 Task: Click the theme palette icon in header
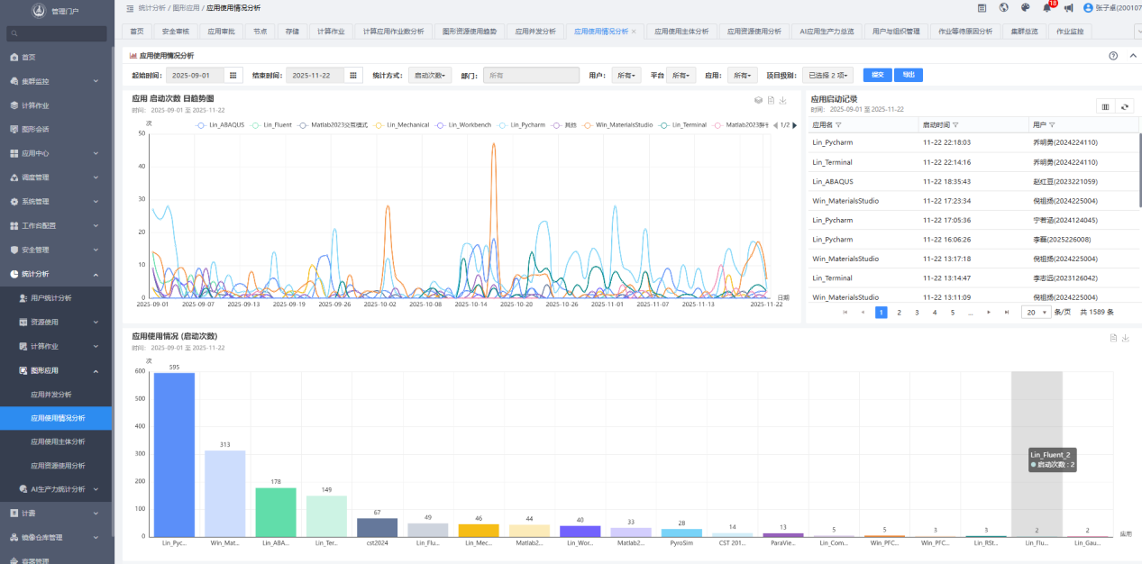[1025, 8]
